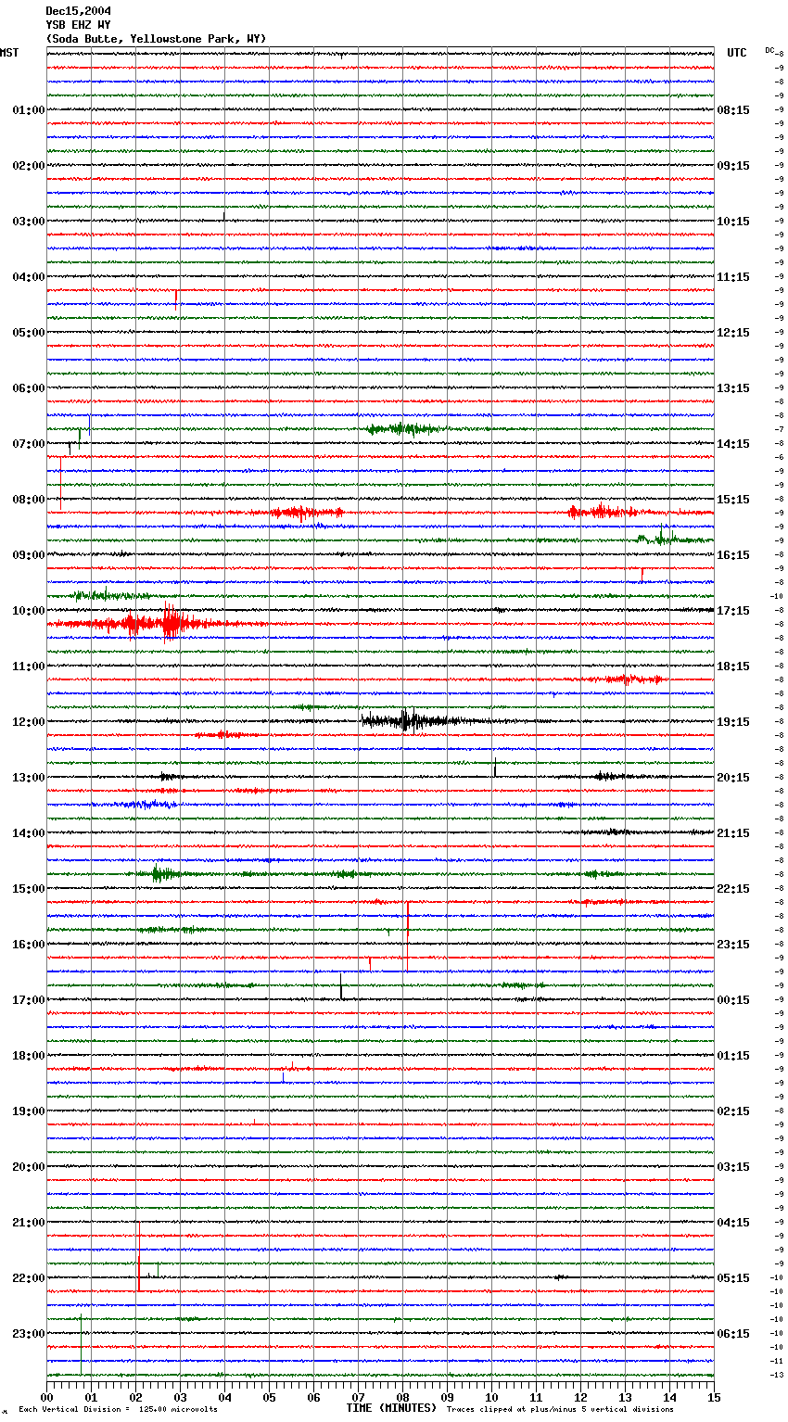This screenshot has width=788, height=1422.
Task: Click the '17:15' UTC time label
Action: pyautogui.click(x=733, y=611)
